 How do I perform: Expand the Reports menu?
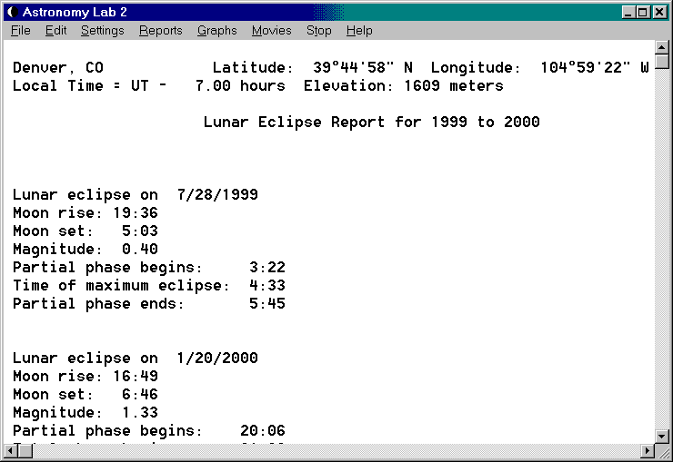pyautogui.click(x=160, y=30)
